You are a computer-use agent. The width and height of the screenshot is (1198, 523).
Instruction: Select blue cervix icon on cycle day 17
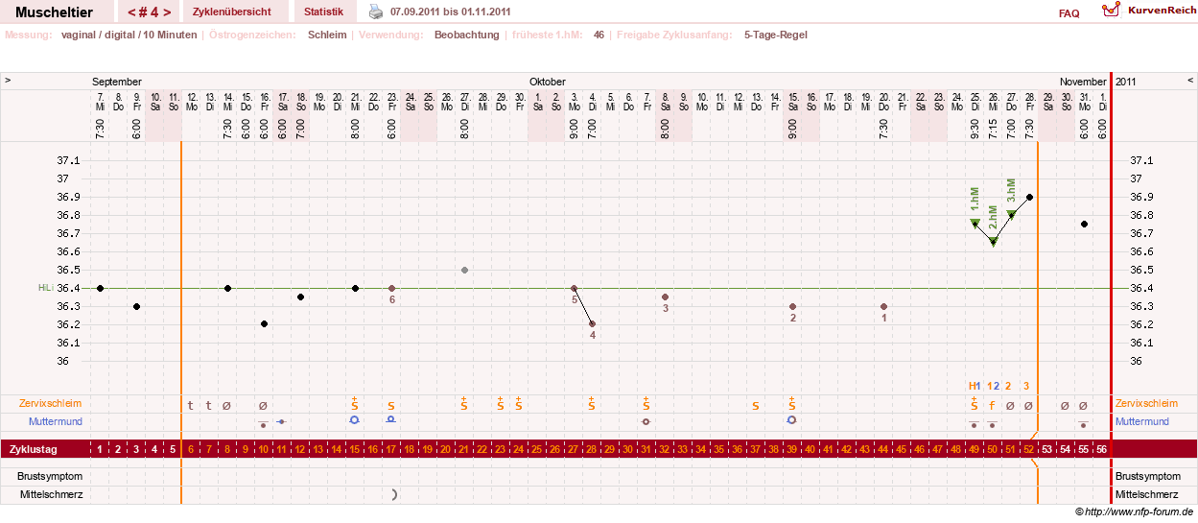391,420
